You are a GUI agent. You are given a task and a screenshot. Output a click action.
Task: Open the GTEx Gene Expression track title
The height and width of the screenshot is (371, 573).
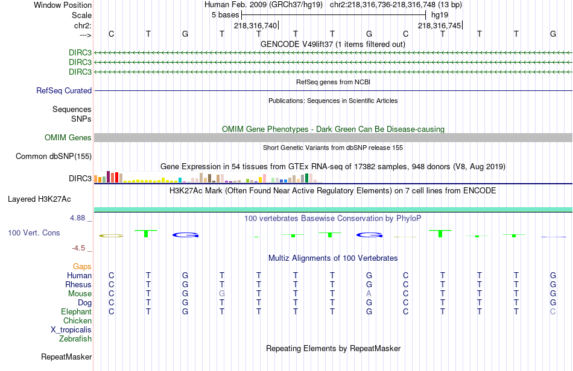point(333,166)
